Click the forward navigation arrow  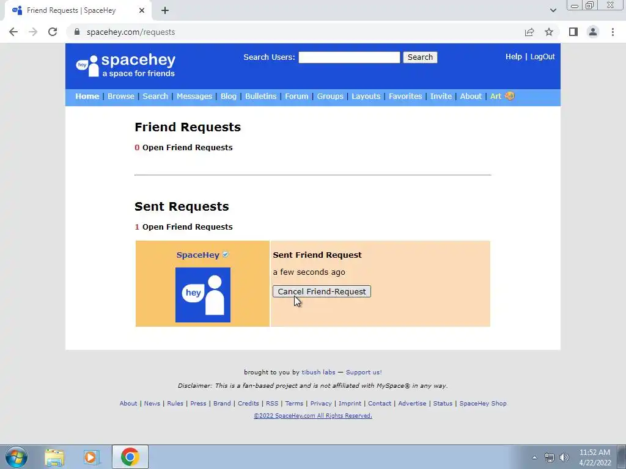pos(33,32)
